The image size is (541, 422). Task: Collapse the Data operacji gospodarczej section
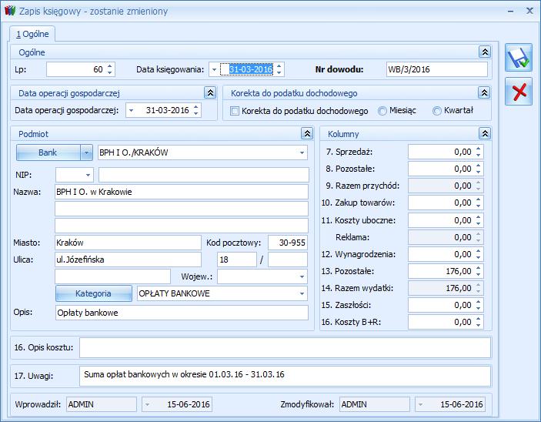pos(210,93)
